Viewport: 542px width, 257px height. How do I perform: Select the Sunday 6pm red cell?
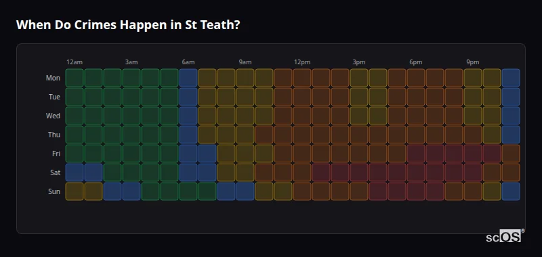pos(416,191)
